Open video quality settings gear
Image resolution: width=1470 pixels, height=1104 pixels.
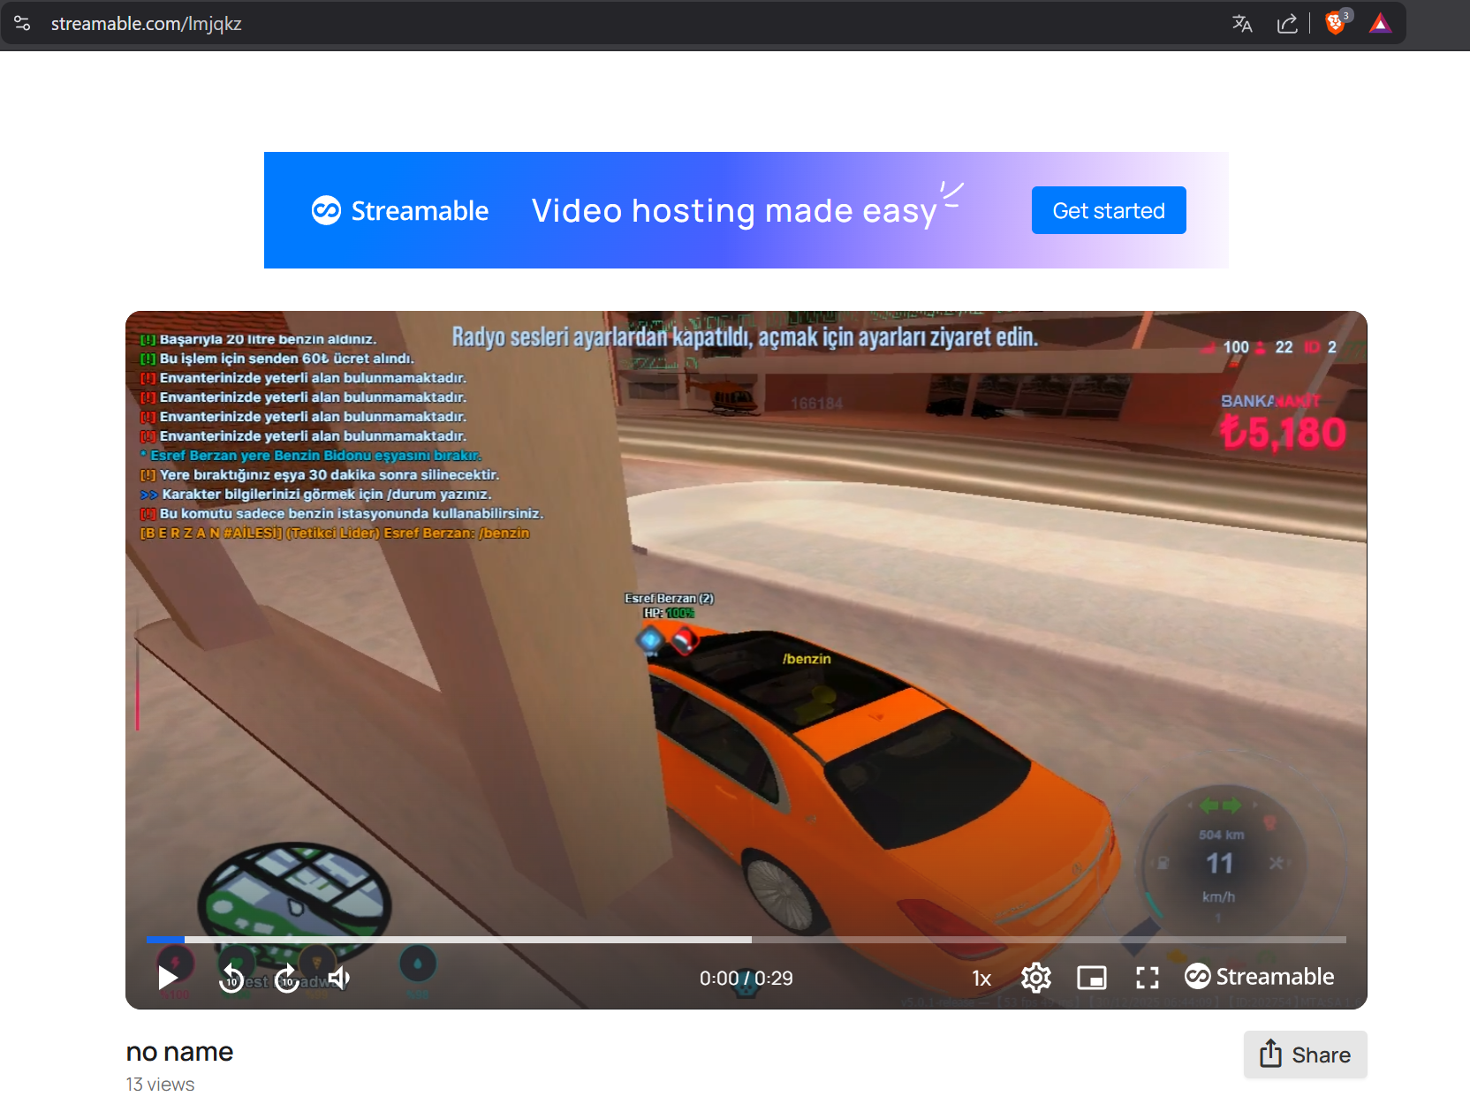(1036, 978)
